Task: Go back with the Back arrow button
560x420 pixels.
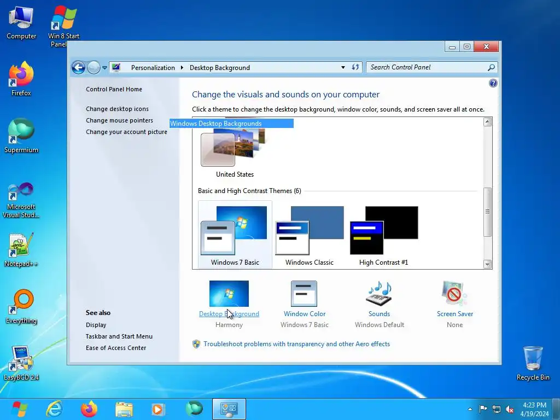Action: pyautogui.click(x=78, y=67)
